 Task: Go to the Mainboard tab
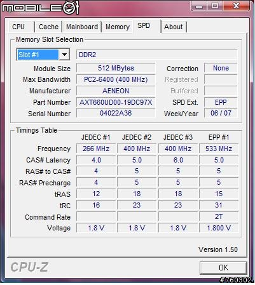pyautogui.click(x=82, y=27)
